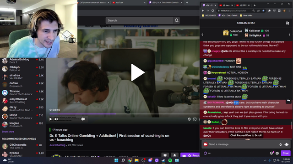Viewport: 293px width, 164px height.
Task: Switch to YouTube tab in background browser
Action: pos(129,3)
